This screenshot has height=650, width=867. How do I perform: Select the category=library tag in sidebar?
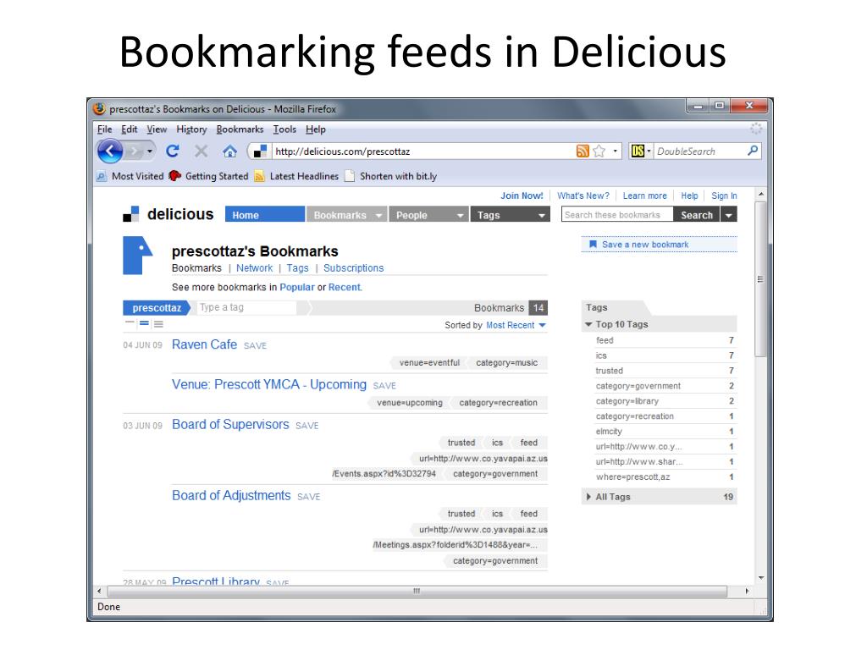coord(627,401)
